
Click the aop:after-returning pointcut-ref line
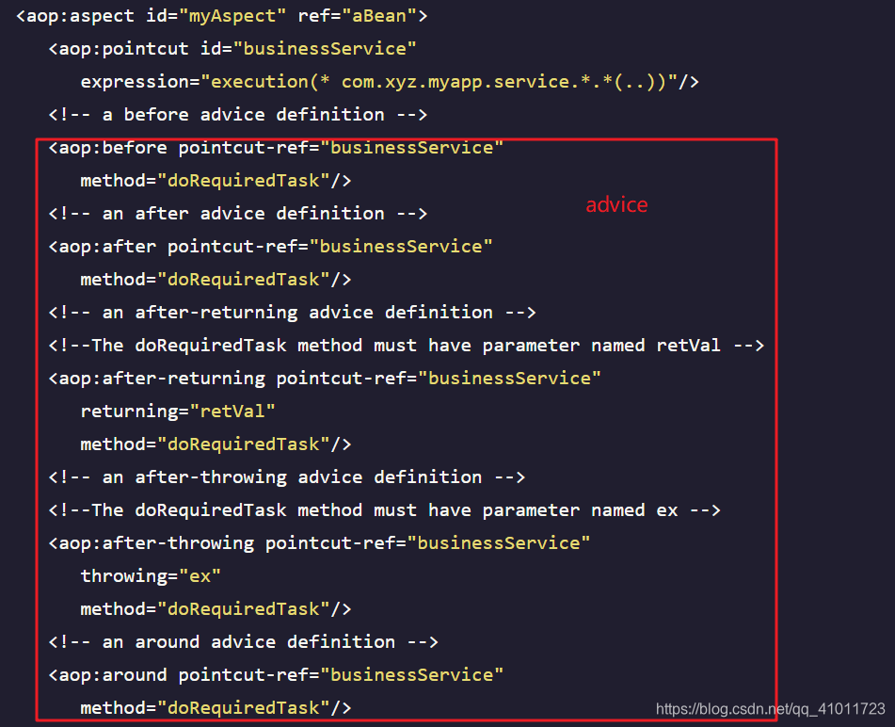click(x=325, y=378)
